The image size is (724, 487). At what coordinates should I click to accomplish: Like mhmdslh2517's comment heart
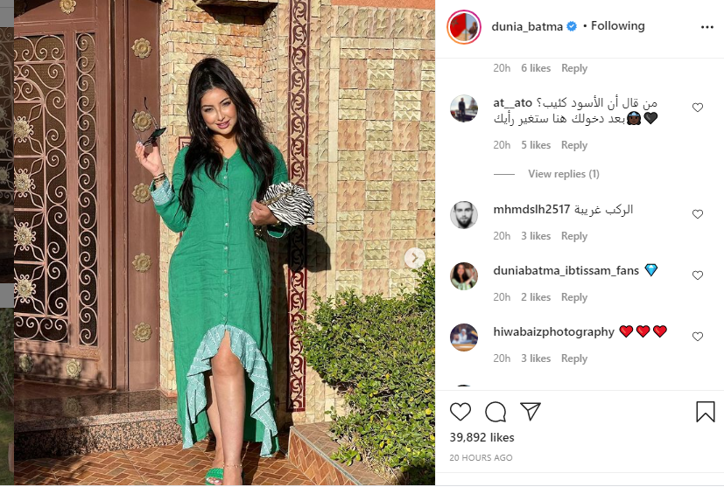pos(697,214)
